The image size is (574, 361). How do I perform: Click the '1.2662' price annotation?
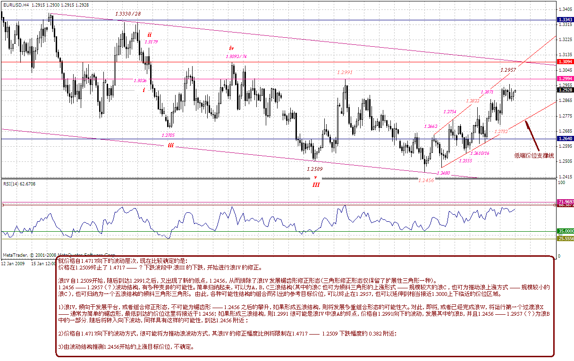click(x=430, y=126)
